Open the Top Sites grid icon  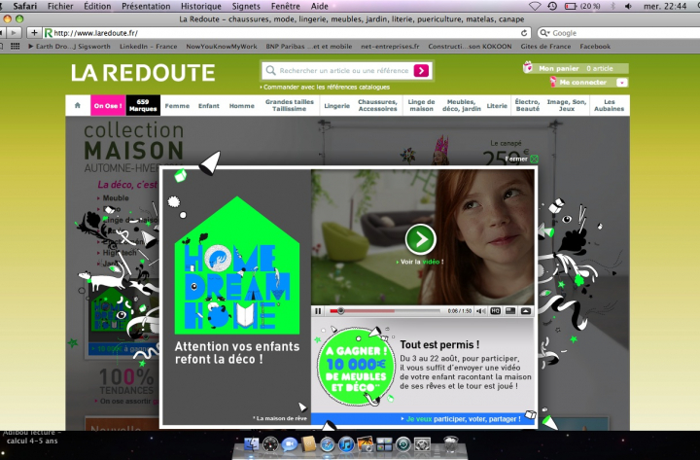pyautogui.click(x=16, y=47)
